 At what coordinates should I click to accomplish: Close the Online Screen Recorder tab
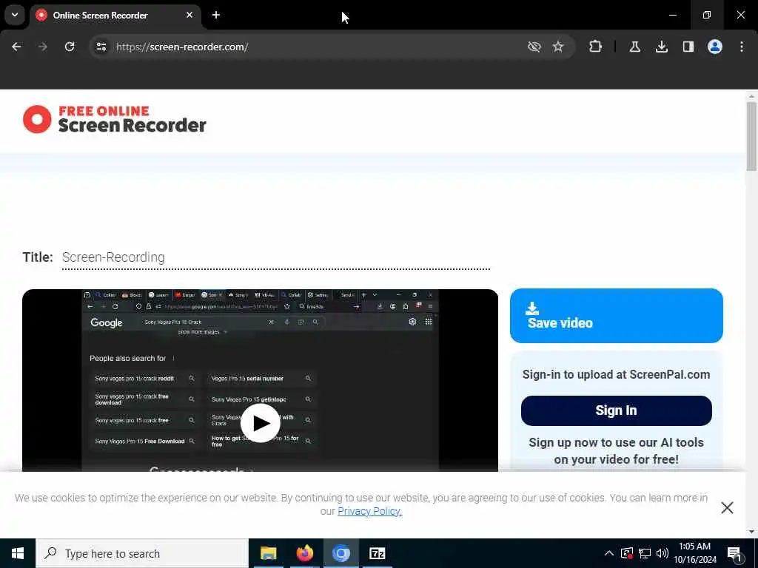click(189, 15)
